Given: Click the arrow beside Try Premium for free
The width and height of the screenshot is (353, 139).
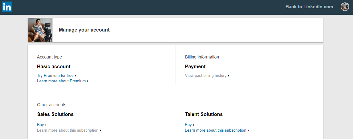Looking at the screenshot, I should pos(76,76).
